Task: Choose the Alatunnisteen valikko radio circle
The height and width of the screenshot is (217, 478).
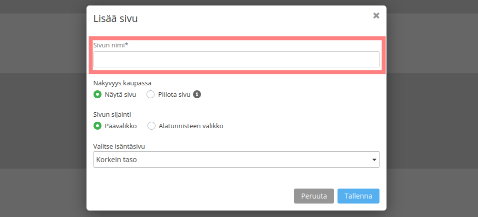Action: click(x=151, y=126)
